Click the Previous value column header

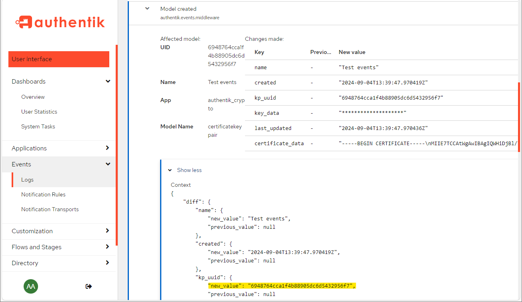coord(321,52)
